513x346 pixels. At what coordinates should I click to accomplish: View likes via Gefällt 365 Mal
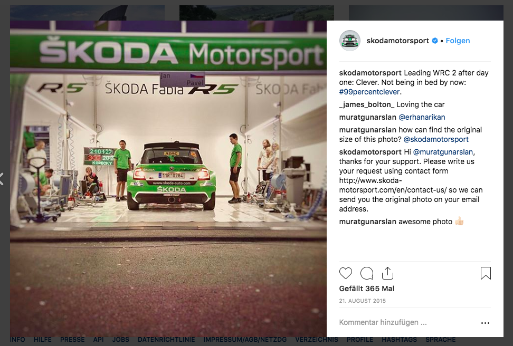(367, 289)
